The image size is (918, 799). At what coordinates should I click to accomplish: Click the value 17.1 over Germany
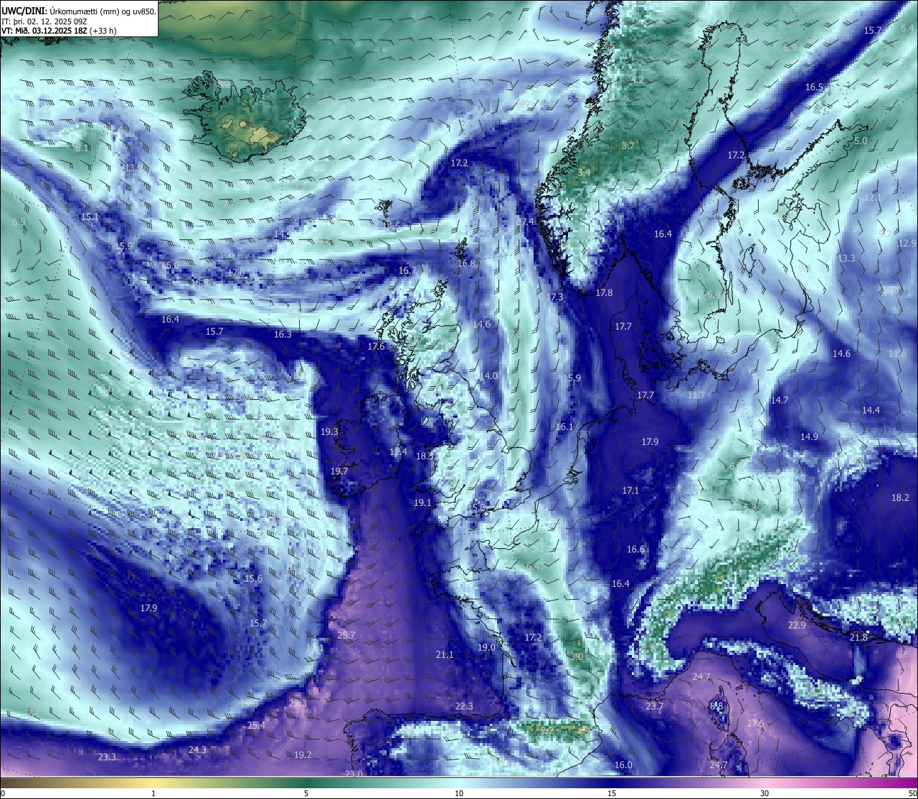tap(630, 490)
